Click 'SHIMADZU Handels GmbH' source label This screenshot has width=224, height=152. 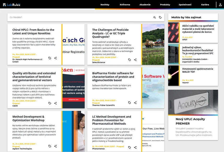pos(195,60)
